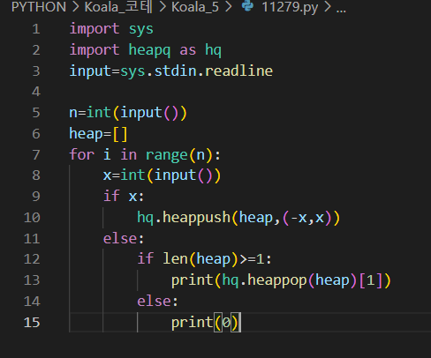
Task: Open the Koala_코테 breadcrumb folder
Action: click(118, 7)
